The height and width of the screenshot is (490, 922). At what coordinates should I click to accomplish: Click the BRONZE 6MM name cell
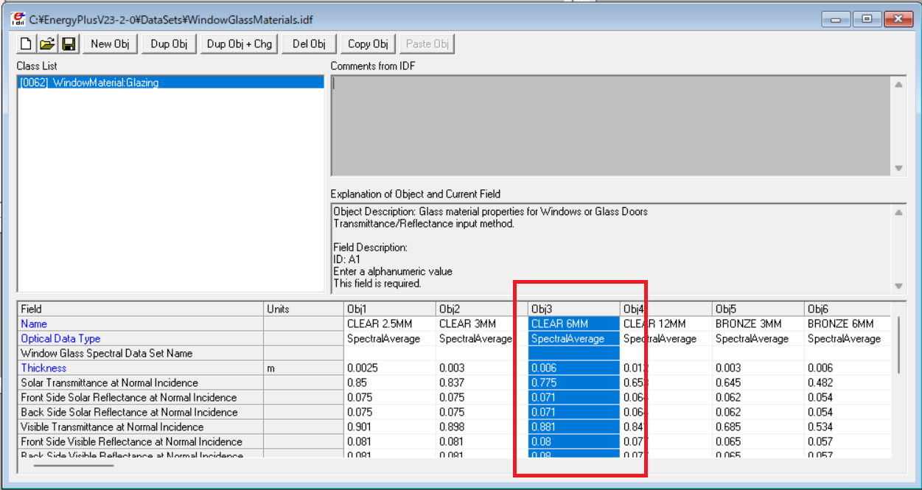pyautogui.click(x=848, y=323)
